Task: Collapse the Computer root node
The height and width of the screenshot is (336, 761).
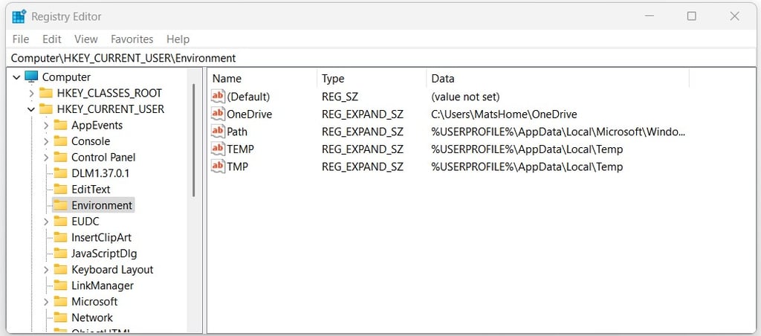Action: (16, 77)
